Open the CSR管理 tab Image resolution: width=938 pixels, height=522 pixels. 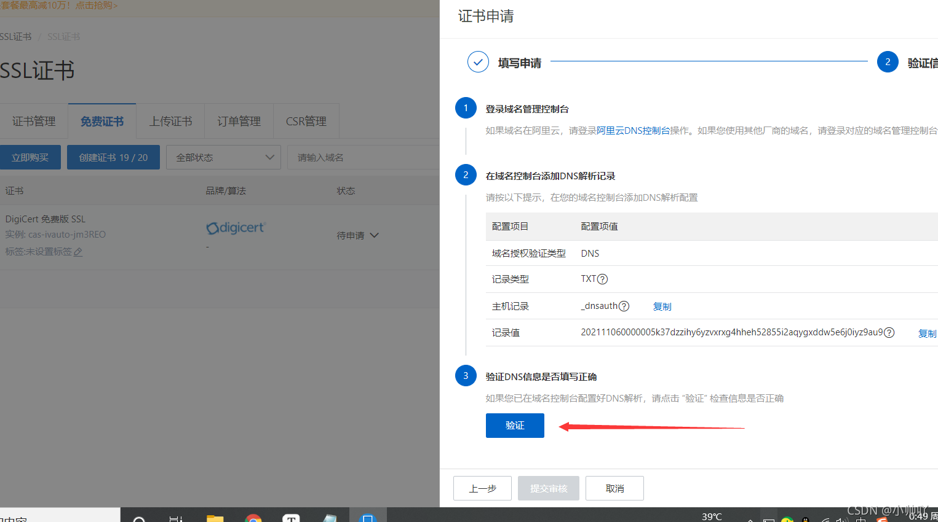pos(306,122)
